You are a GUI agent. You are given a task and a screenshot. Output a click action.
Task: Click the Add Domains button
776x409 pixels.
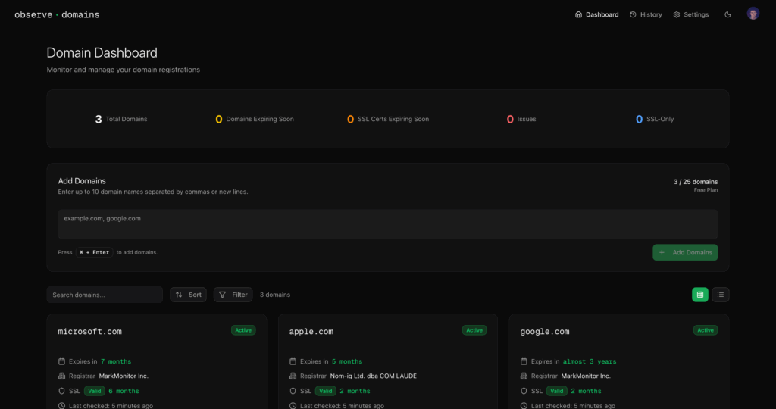click(685, 252)
